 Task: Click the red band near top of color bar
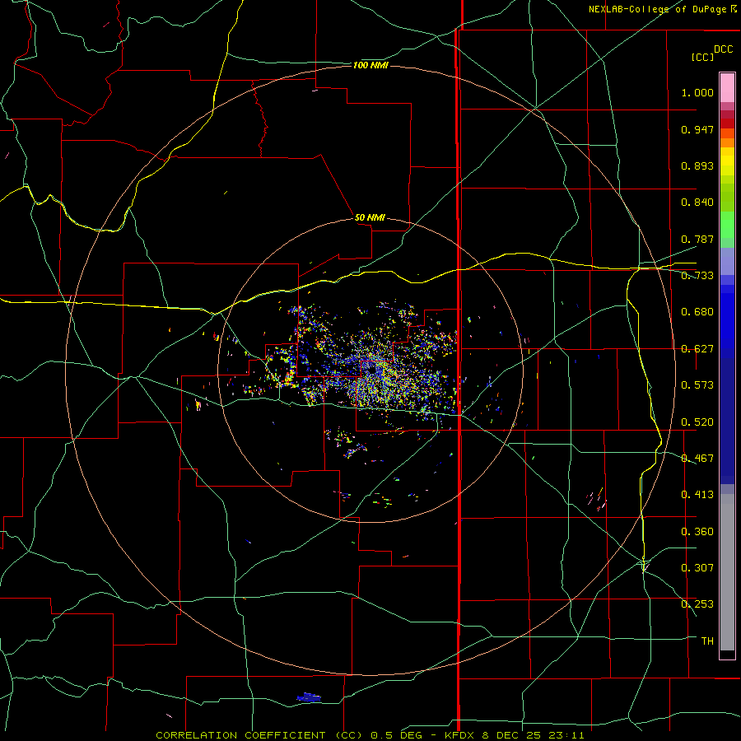(x=727, y=123)
